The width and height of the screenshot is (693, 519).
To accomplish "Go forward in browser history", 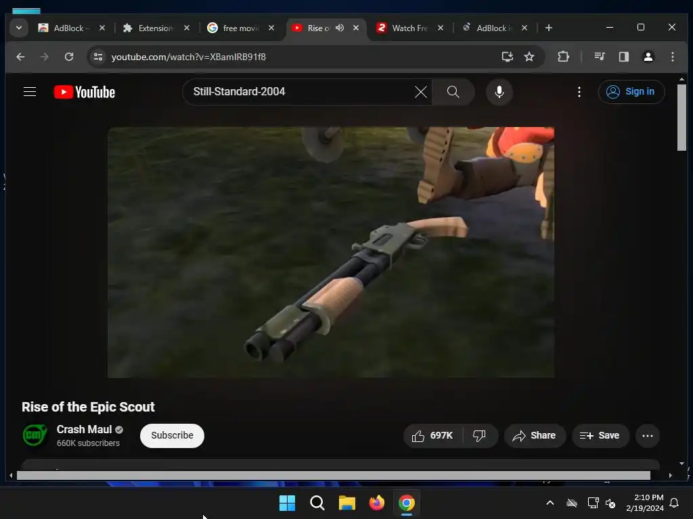I will 44,57.
